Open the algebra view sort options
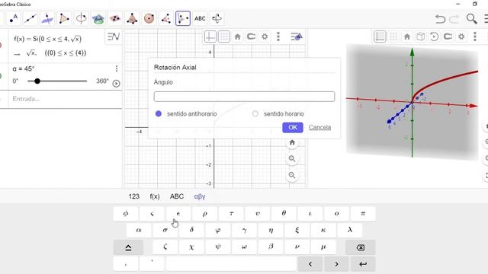 114,37
